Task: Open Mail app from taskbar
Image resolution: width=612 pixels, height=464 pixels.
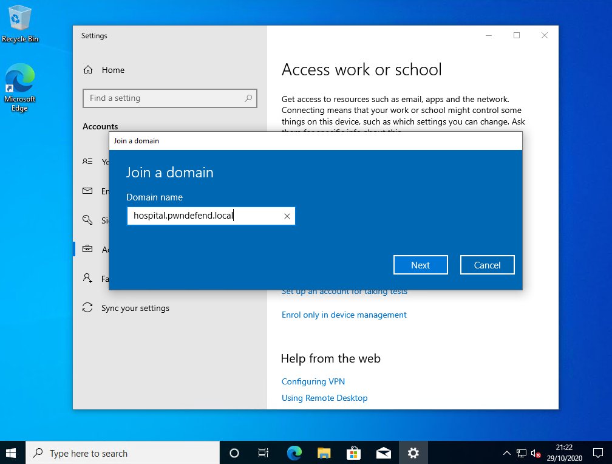Action: pos(383,452)
